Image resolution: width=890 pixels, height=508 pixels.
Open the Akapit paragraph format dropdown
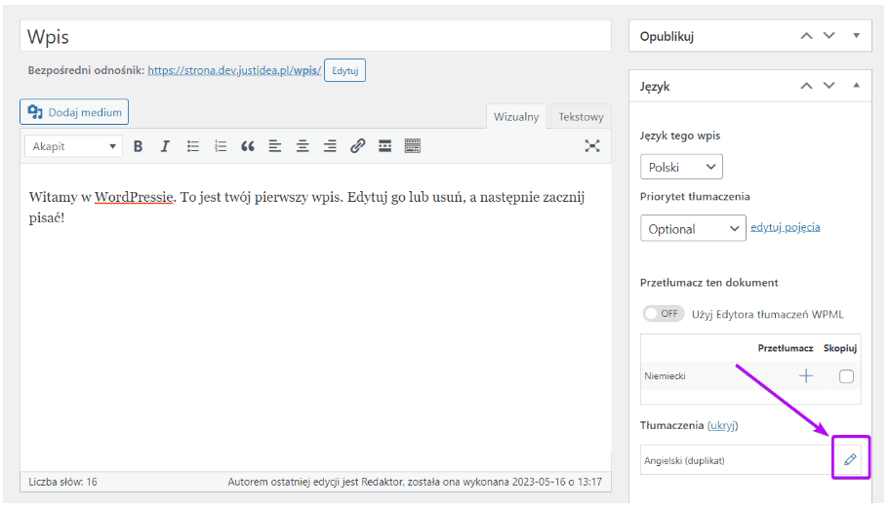74,146
